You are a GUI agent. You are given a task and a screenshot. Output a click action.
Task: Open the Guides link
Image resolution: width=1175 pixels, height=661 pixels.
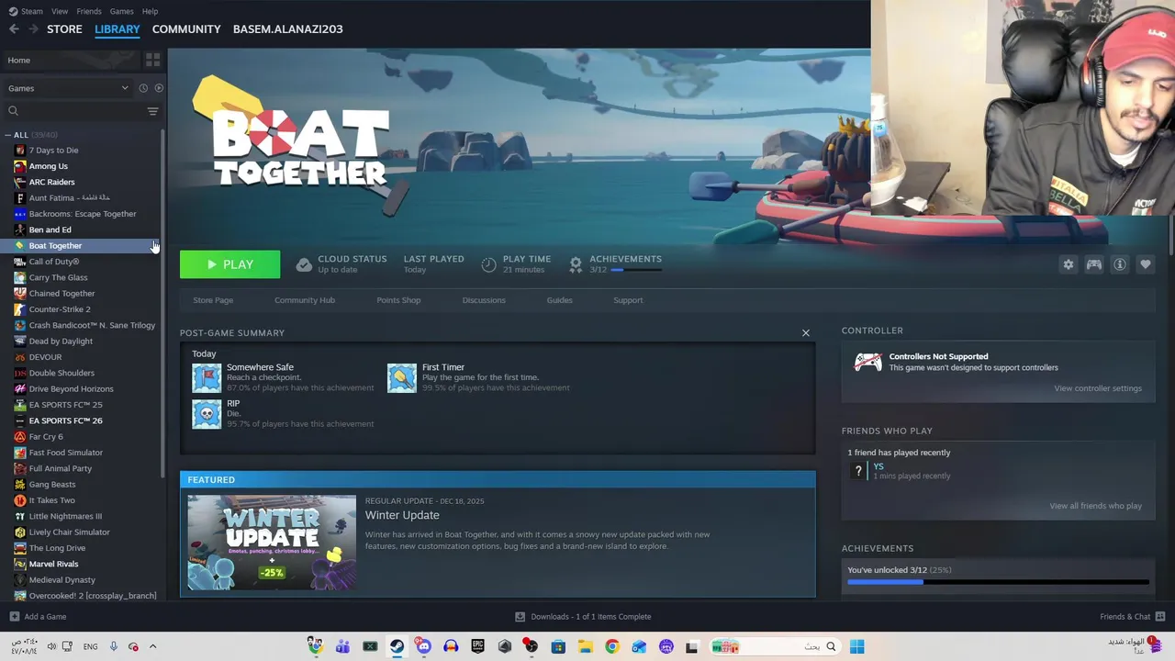click(x=560, y=300)
